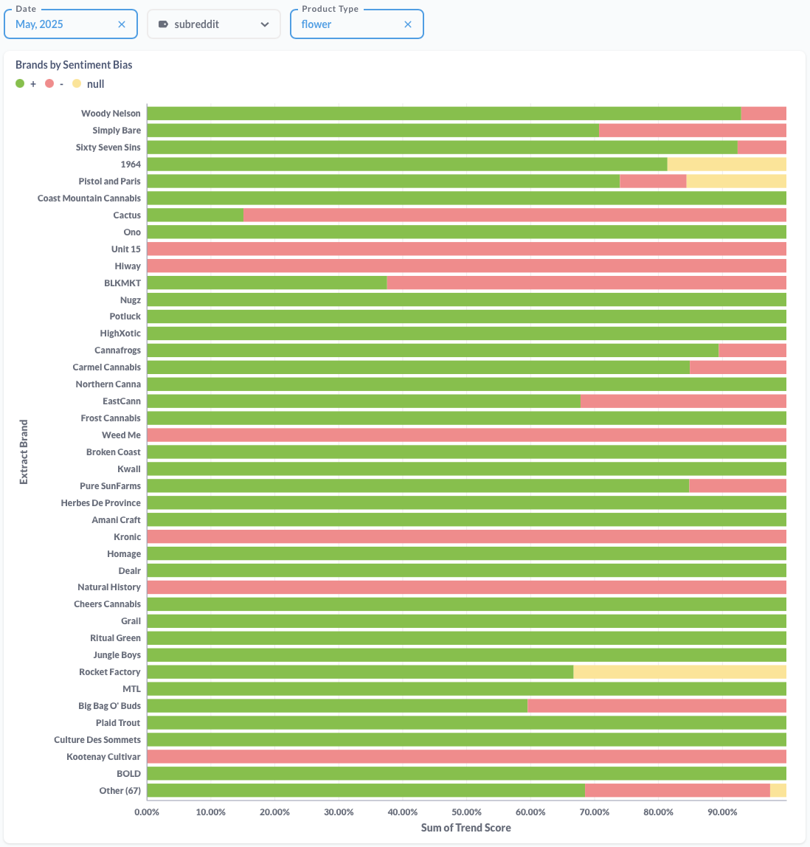Screen dimensions: 810x847
Task: Select the Rocket Factory brand label
Action: coord(110,672)
